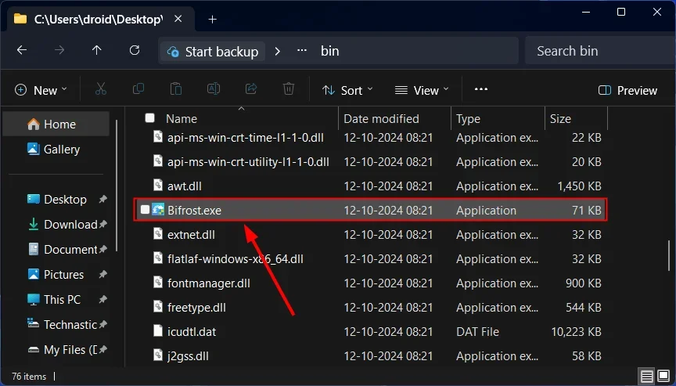676x386 pixels.
Task: Click the Rename icon in toolbar
Action: click(x=214, y=89)
